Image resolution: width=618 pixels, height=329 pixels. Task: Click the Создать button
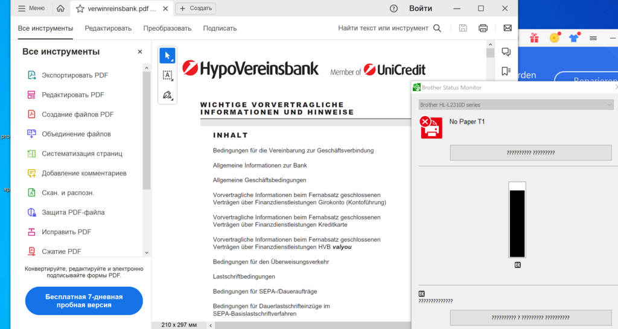pos(196,8)
